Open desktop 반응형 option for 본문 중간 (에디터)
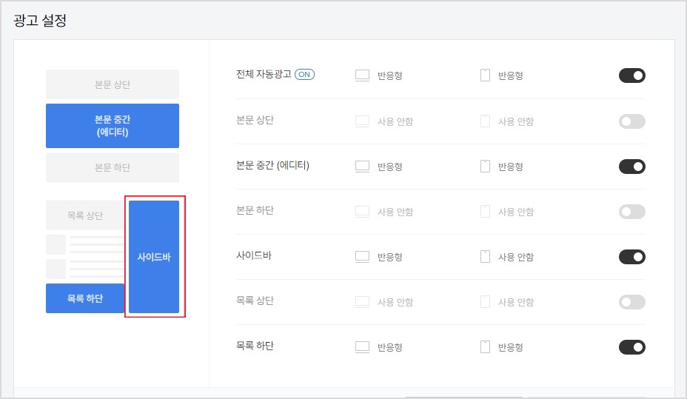 pos(390,167)
